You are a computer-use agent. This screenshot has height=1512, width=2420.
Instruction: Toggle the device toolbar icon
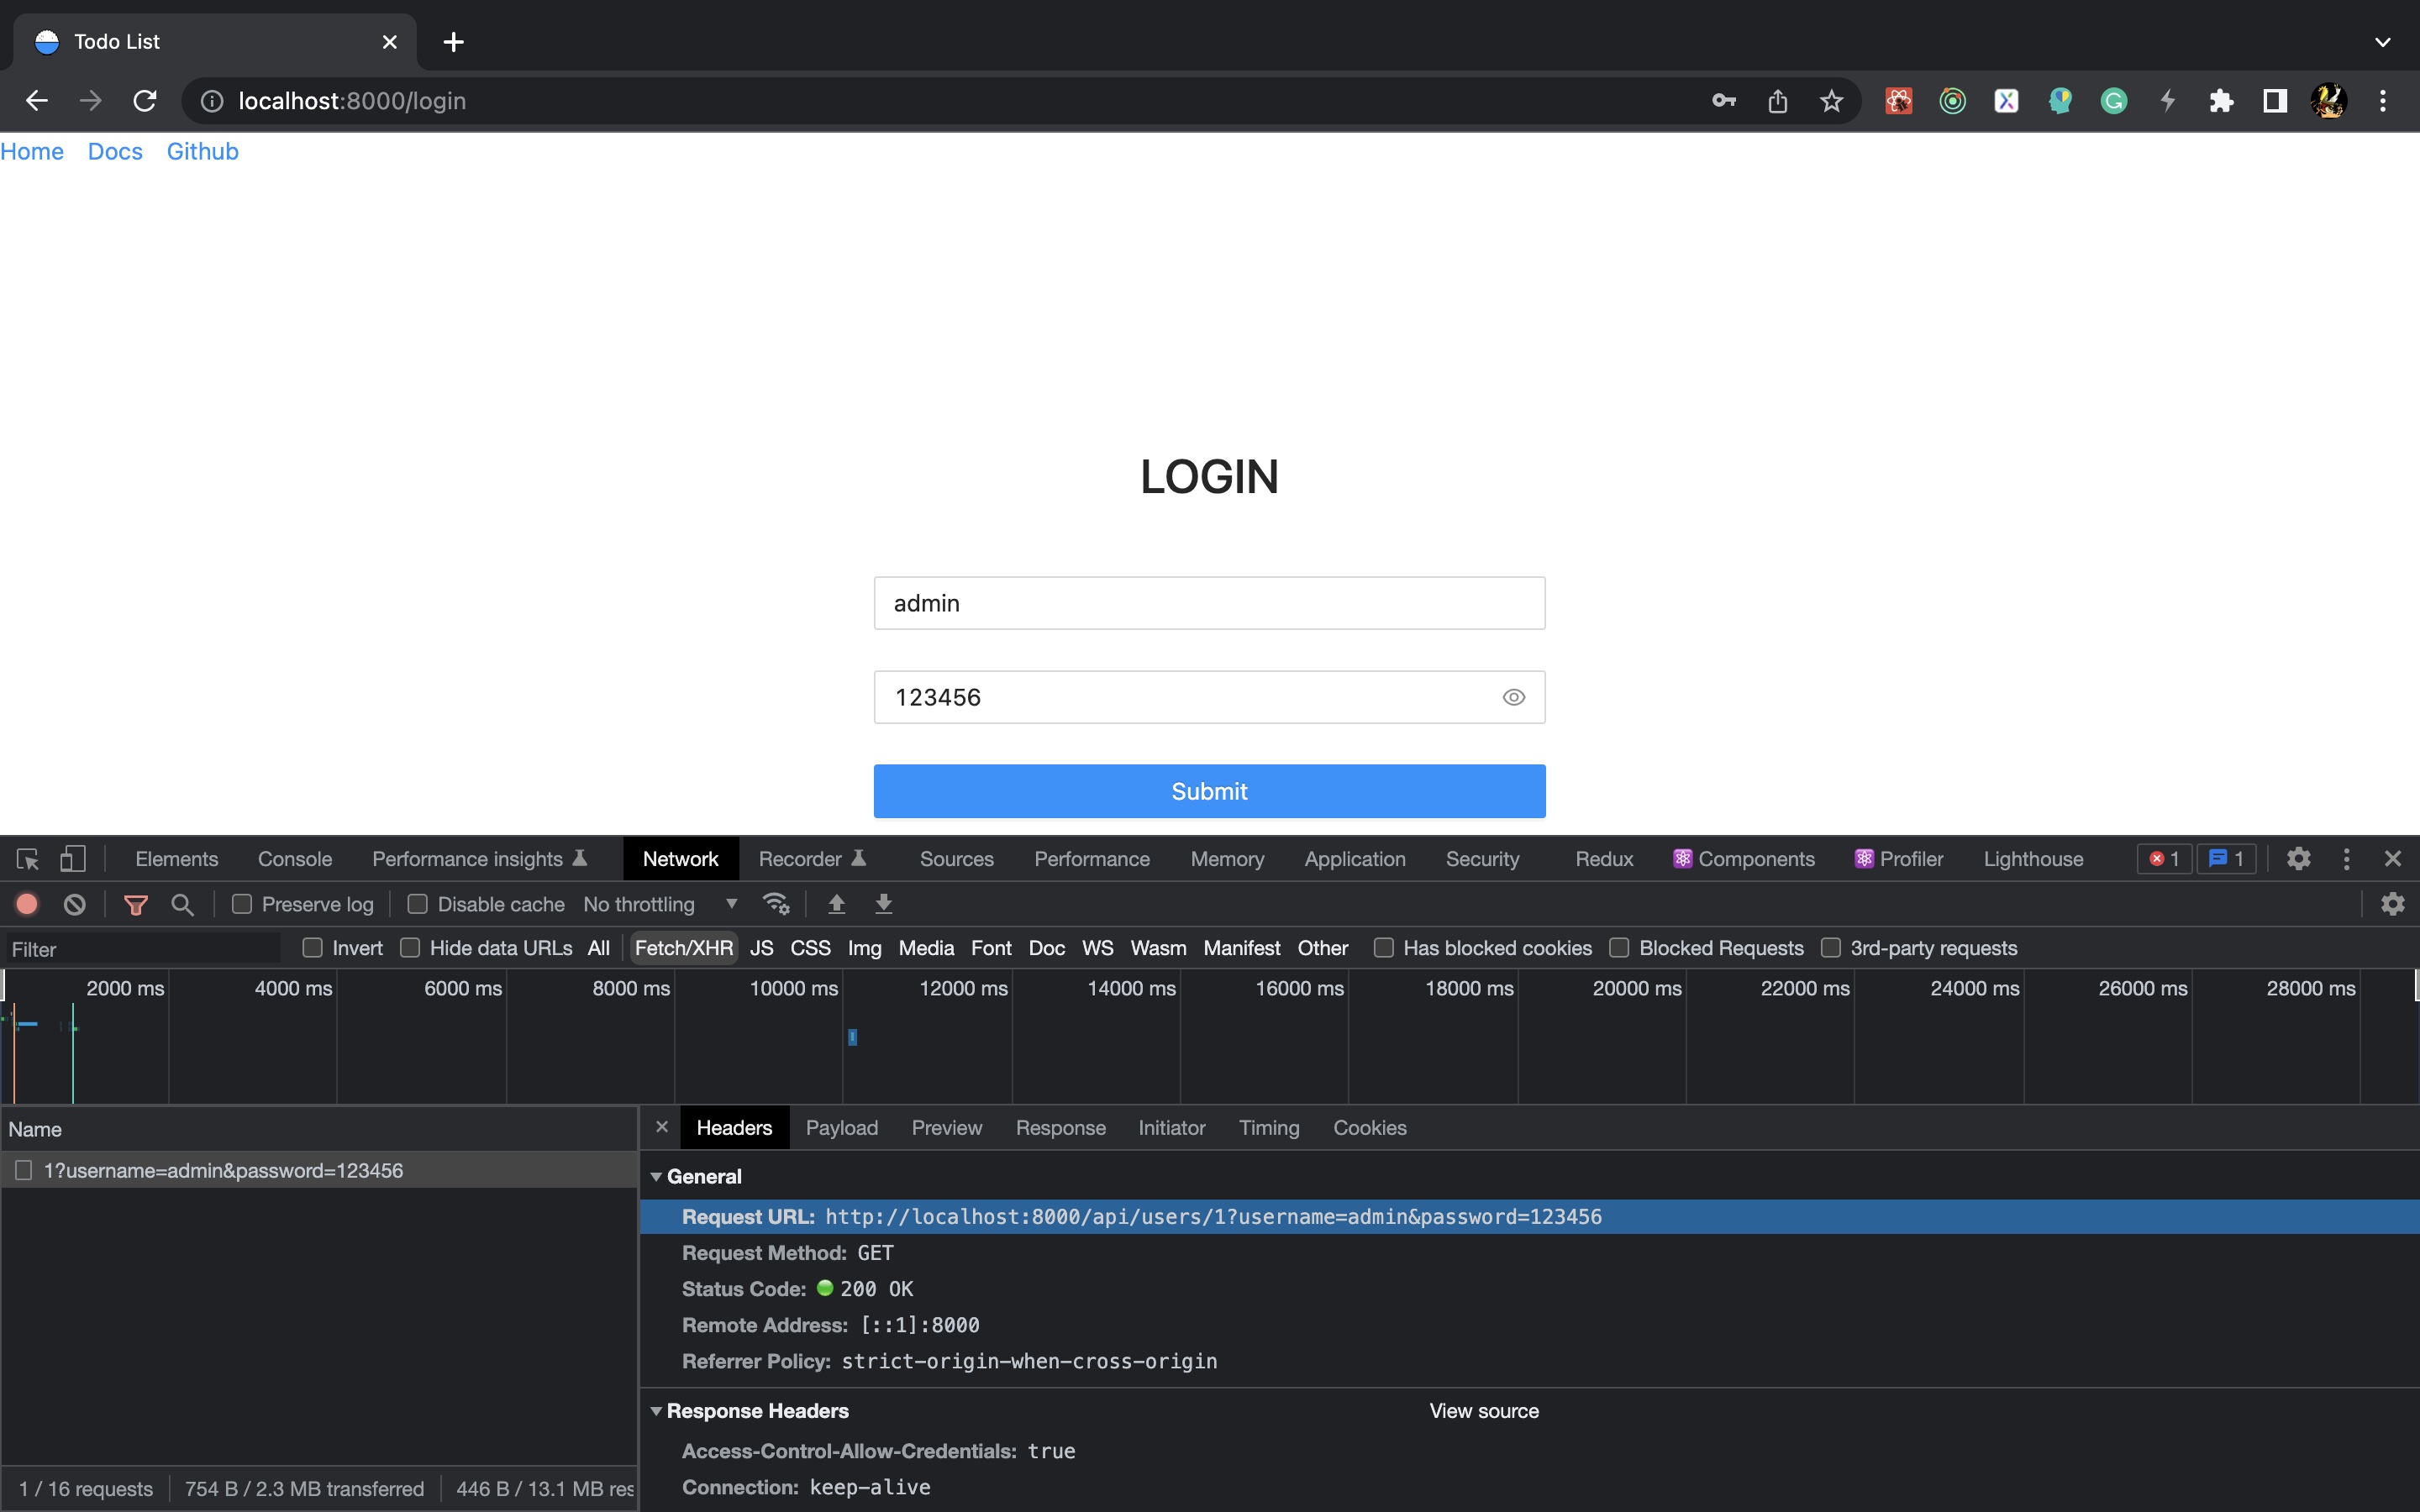[73, 859]
